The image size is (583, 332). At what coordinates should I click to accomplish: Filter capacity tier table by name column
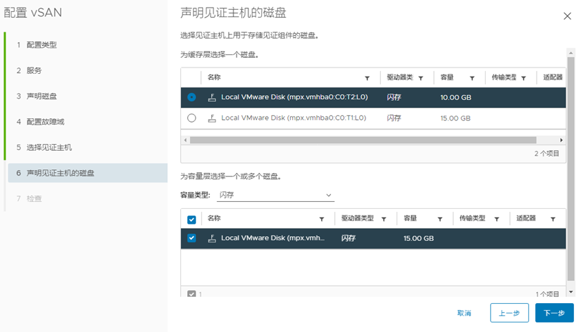pyautogui.click(x=322, y=219)
